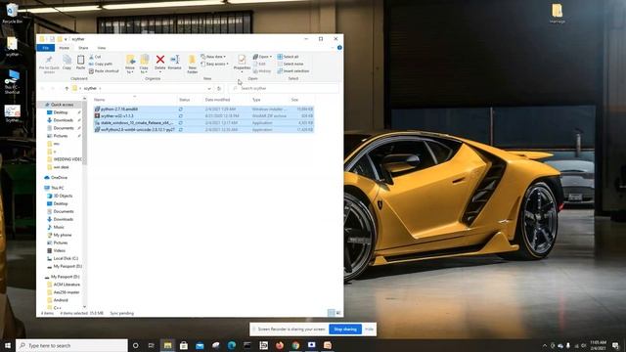
Task: Click Hide on the sharing notification
Action: [369, 330]
